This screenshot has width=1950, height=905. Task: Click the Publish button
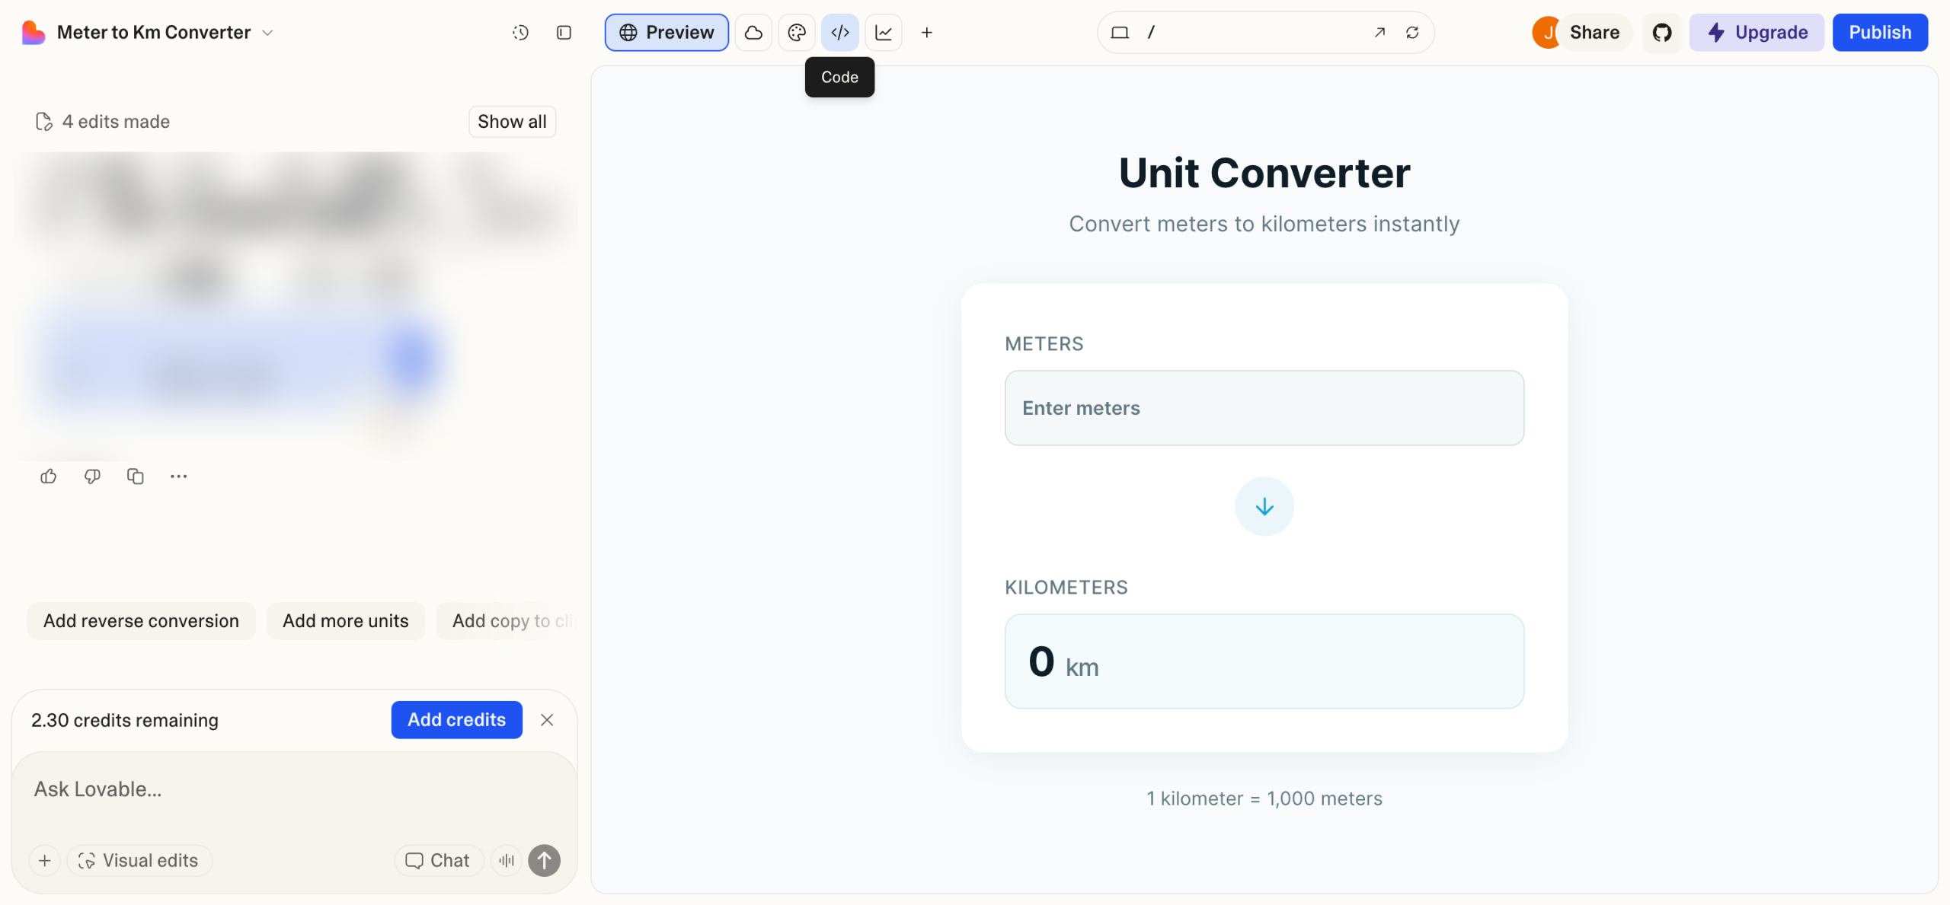(1879, 33)
